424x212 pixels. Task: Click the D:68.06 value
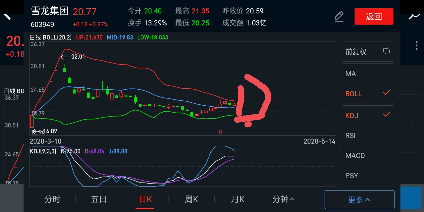click(95, 151)
